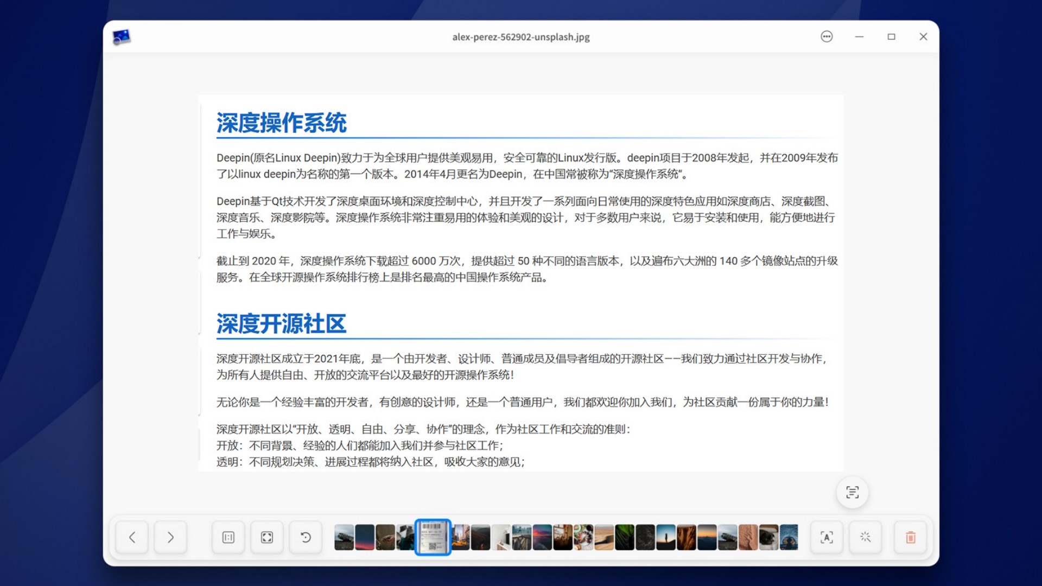
Task: Select the currently highlighted barcode thumbnail
Action: (433, 537)
